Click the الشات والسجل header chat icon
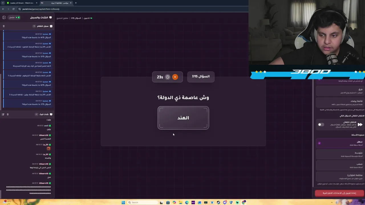Screen dimensions: 365x205 coord(51,18)
